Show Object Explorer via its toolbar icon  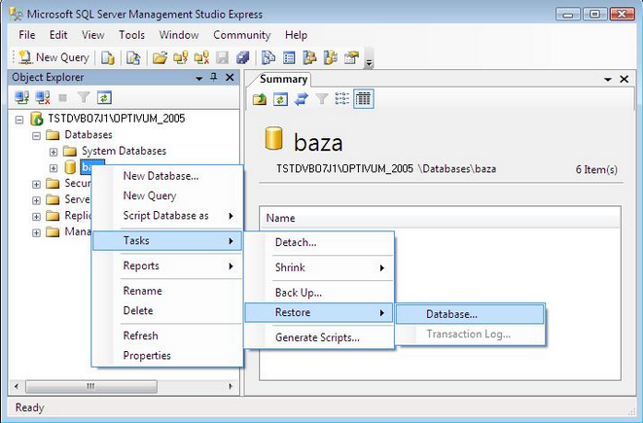(x=309, y=57)
